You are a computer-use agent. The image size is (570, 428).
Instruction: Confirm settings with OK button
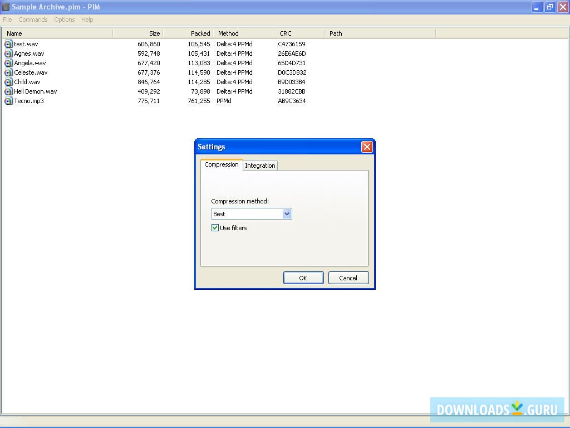click(303, 278)
